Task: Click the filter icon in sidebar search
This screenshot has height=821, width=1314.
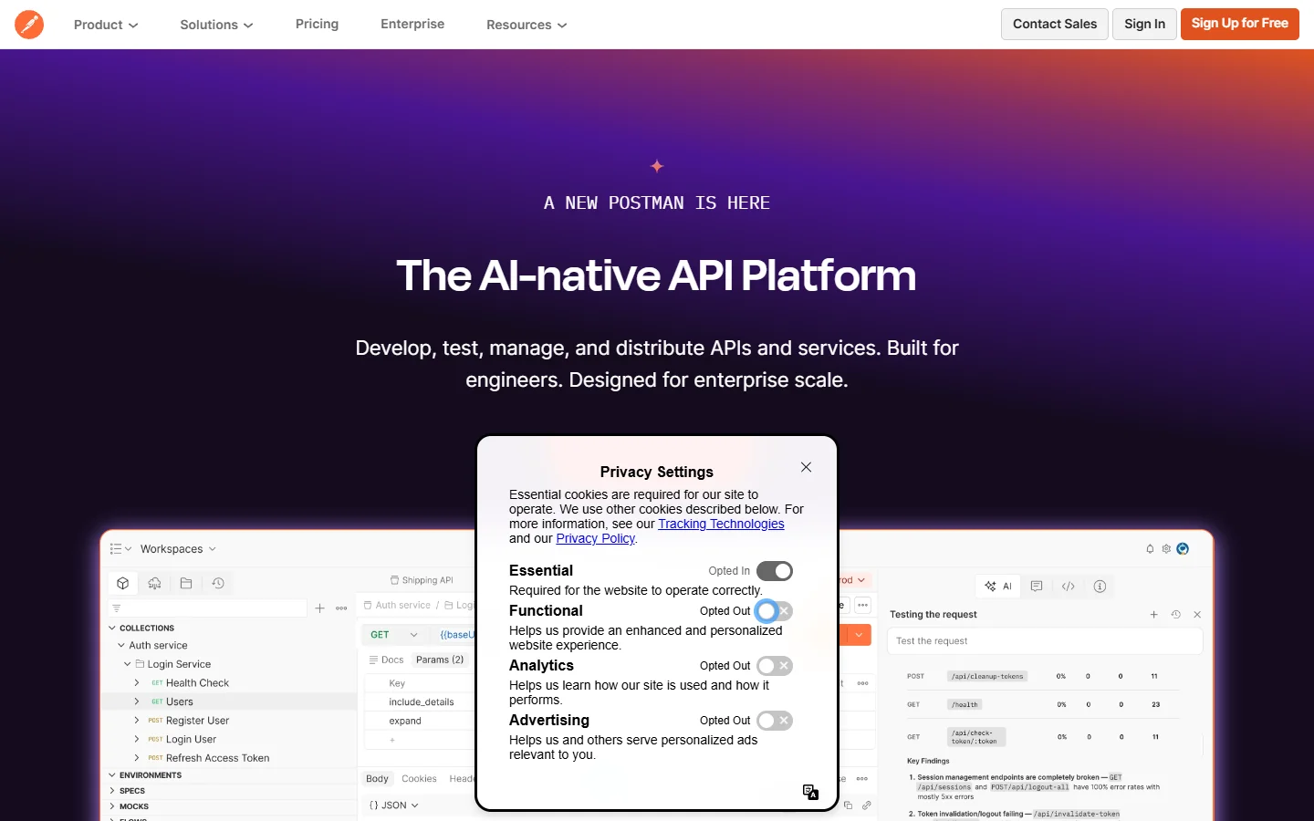Action: click(x=117, y=608)
